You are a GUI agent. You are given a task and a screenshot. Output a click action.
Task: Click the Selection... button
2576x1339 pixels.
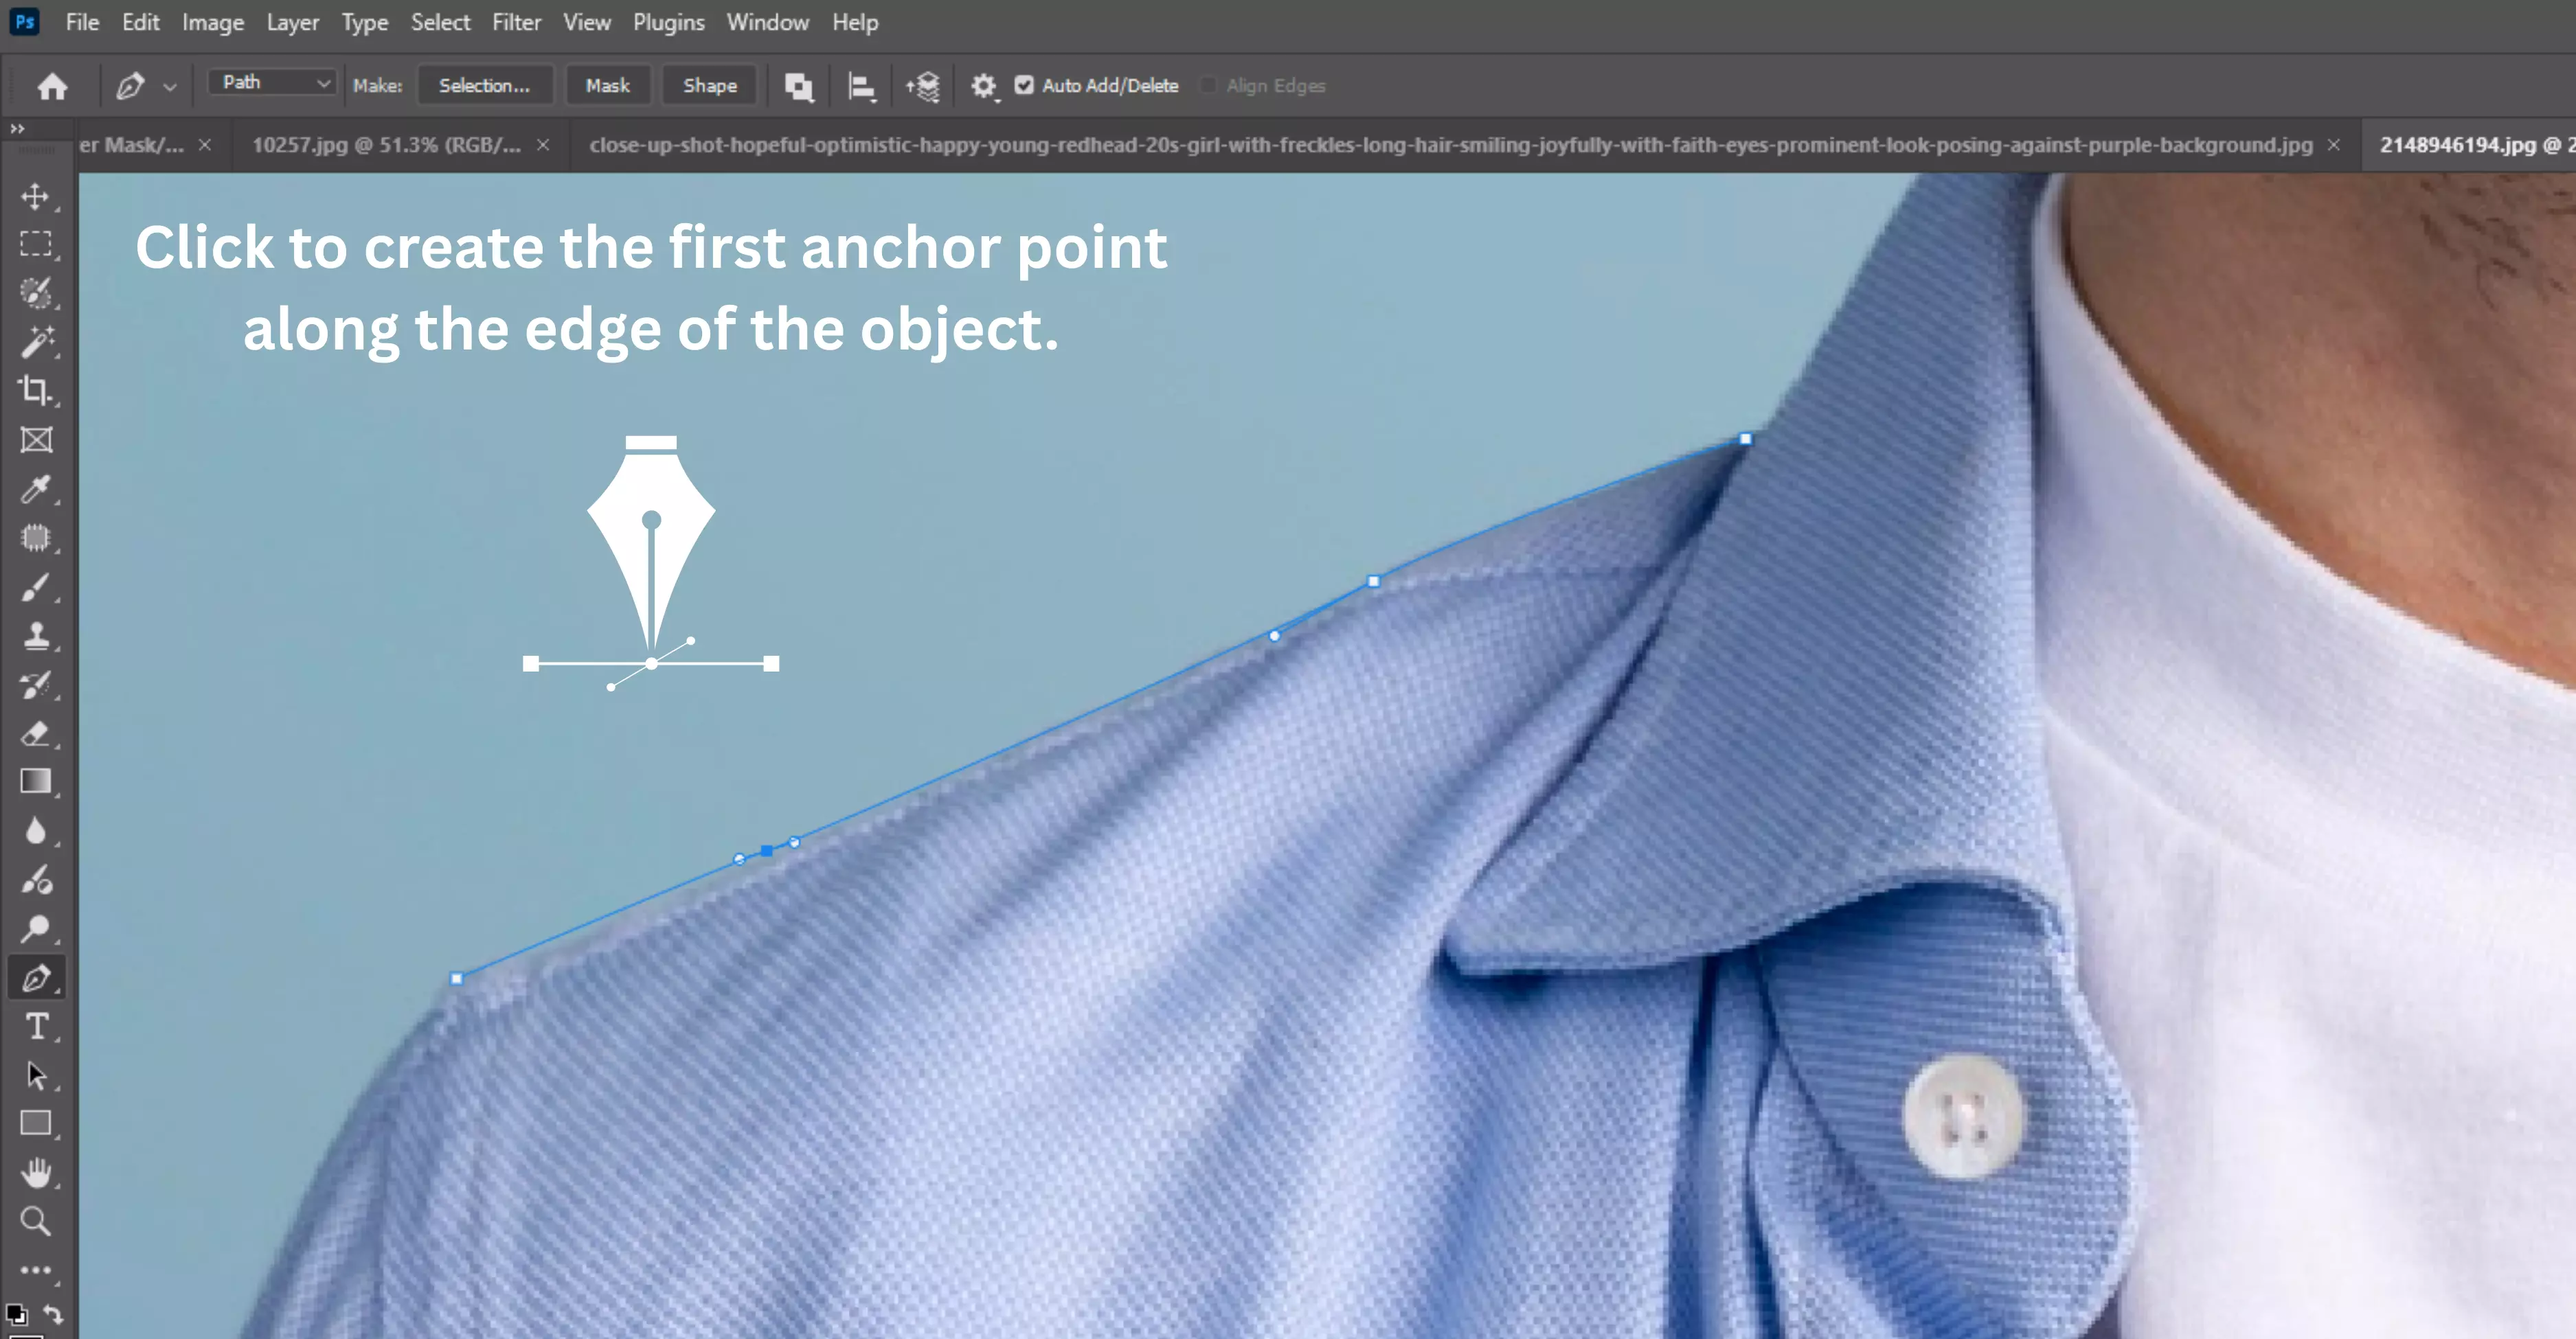tap(486, 85)
